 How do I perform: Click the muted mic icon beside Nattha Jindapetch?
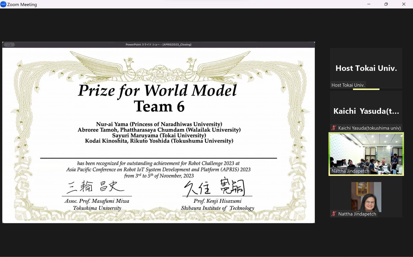click(334, 214)
